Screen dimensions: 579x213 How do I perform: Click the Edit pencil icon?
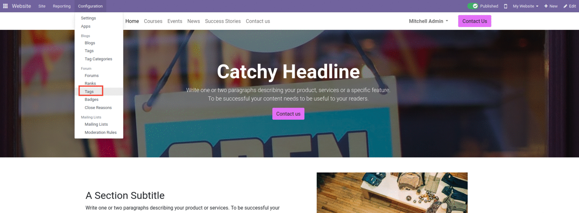coord(565,6)
